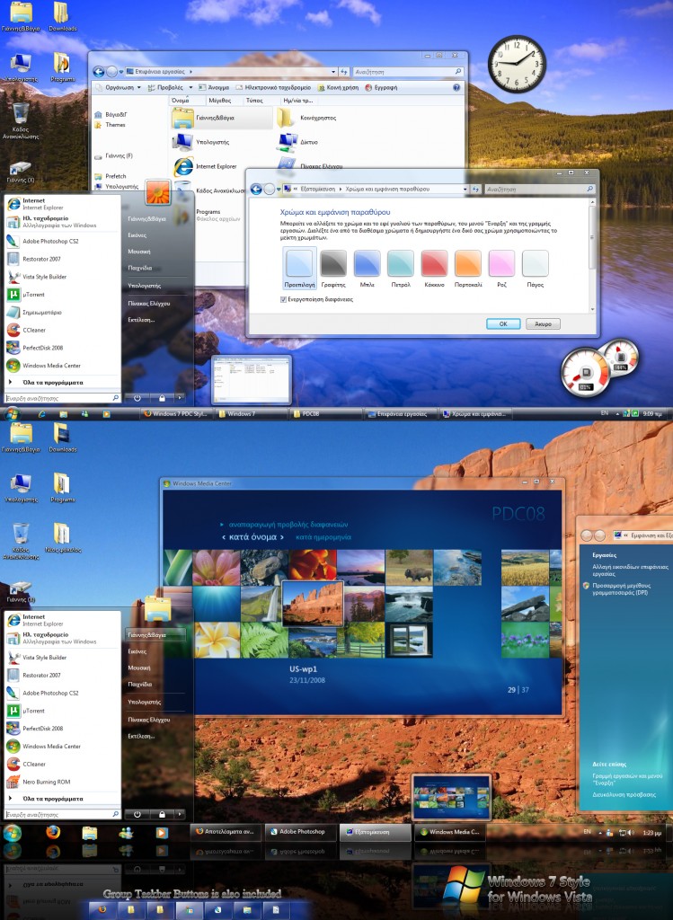Open Αλλαγή εικονιδίων επιφάνειας εργασίας link
Viewport: 673px width, 920px height.
click(630, 571)
